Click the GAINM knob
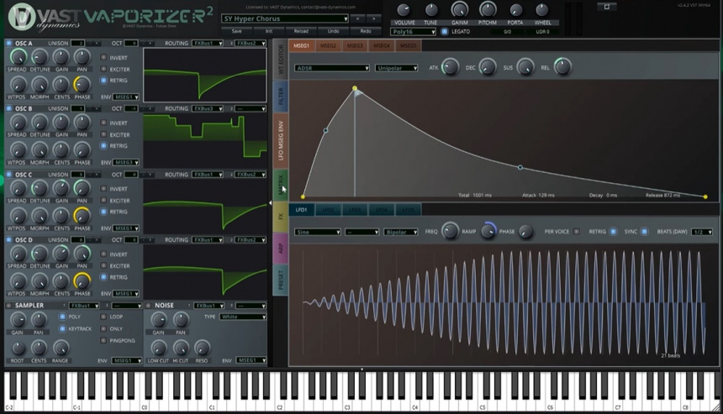This screenshot has height=414, width=723. (x=459, y=9)
